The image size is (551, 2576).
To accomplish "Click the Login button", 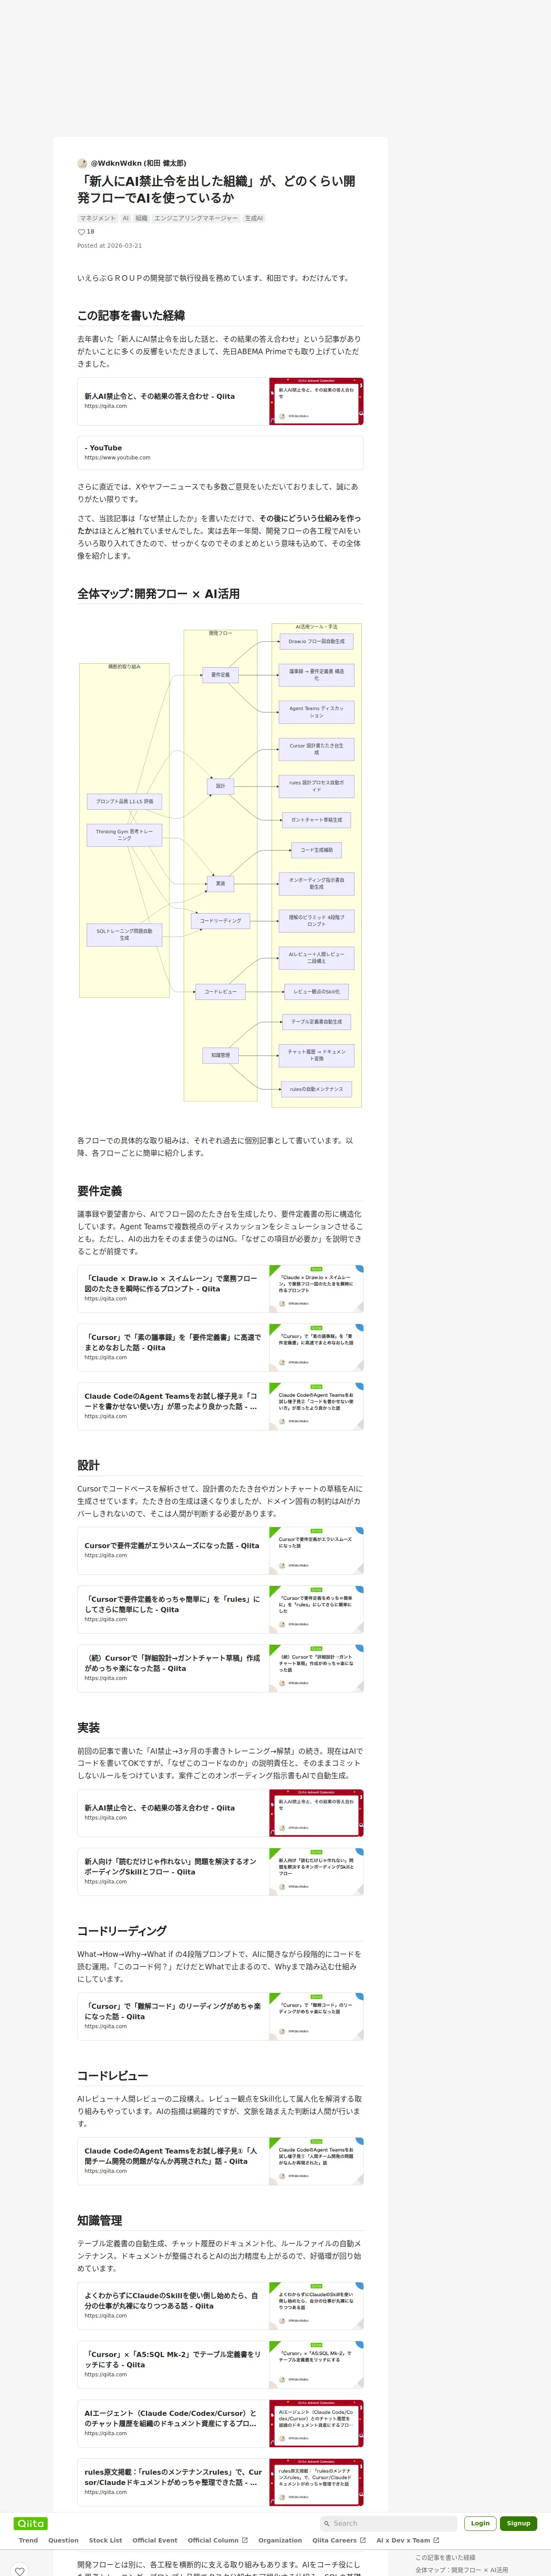I will pyautogui.click(x=480, y=2523).
